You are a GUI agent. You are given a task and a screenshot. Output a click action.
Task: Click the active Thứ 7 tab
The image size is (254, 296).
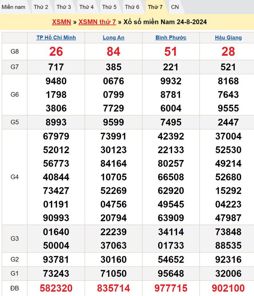coord(155,7)
